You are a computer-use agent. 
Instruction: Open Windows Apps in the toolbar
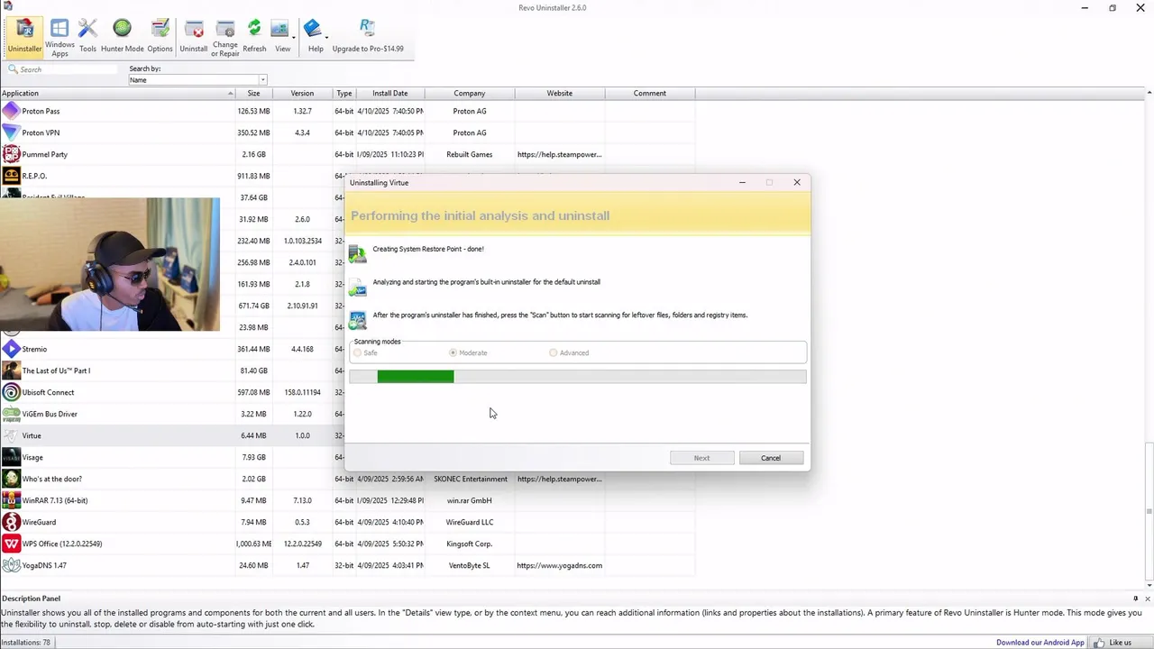pos(60,37)
